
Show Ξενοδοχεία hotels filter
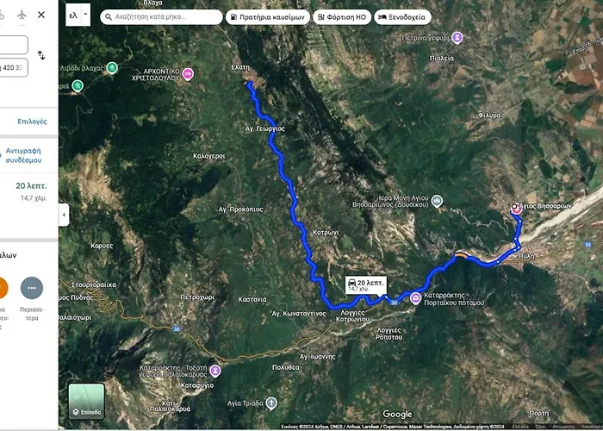coord(402,17)
